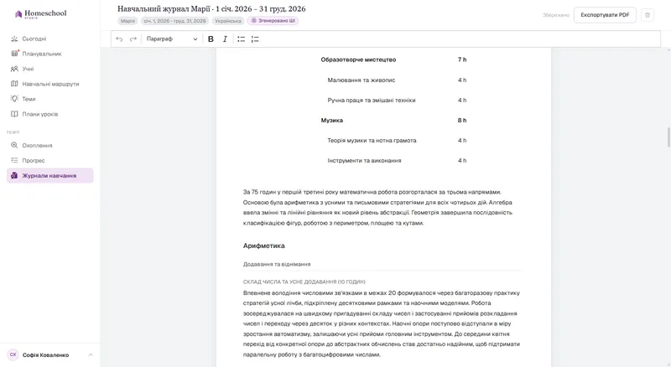671x367 pixels.
Task: Click the Образотворче мистецтво row
Action: pos(393,59)
